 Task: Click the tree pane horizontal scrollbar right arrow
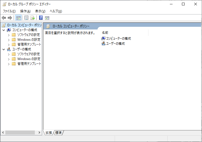click(x=40, y=132)
